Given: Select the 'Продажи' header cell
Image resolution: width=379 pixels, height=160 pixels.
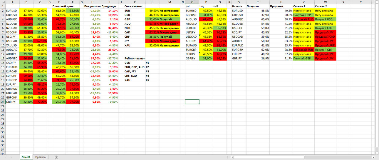Looking at the screenshot, I should click(281, 6).
